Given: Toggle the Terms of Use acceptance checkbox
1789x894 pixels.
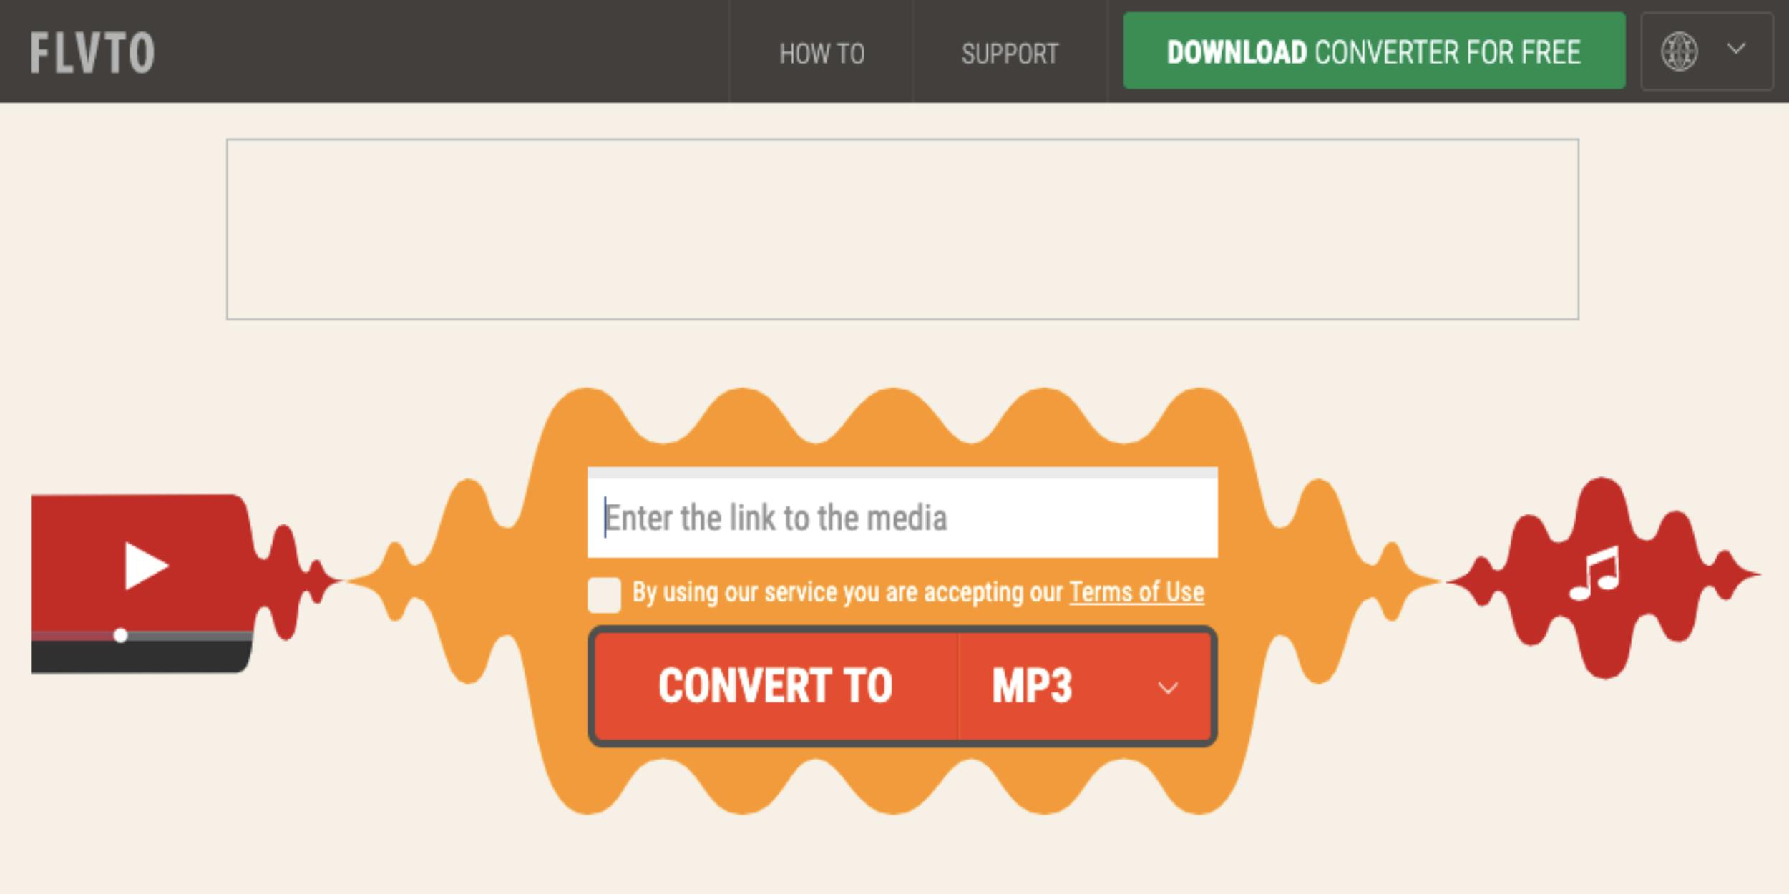Looking at the screenshot, I should (601, 591).
